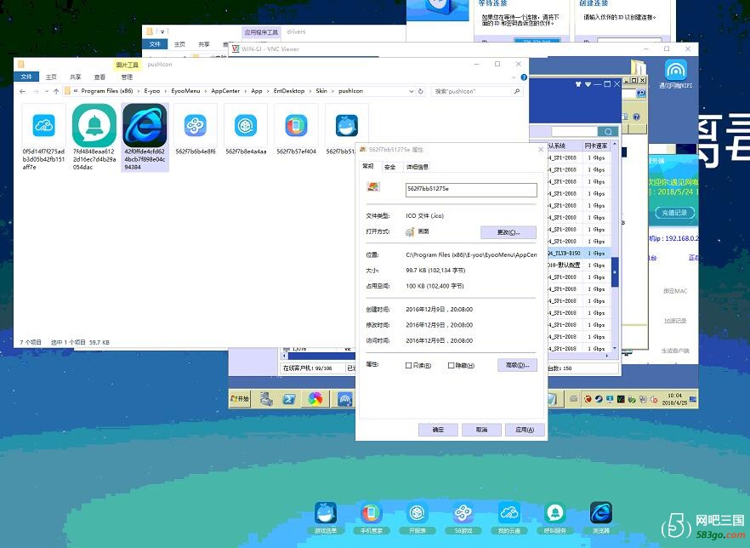Select the green bell icon file 7fd4848eaa612
The height and width of the screenshot is (548, 750).
click(x=94, y=136)
